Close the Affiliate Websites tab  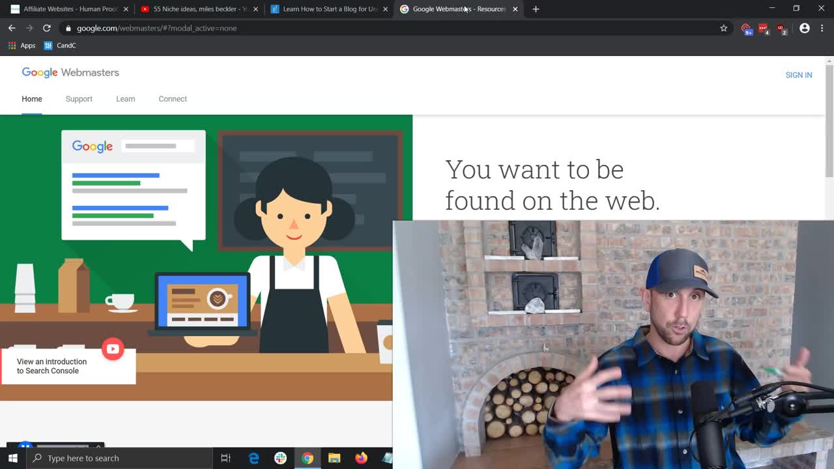point(126,9)
